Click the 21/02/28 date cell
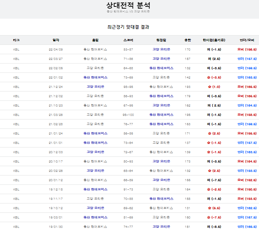The image size is (259, 230). coord(56,124)
